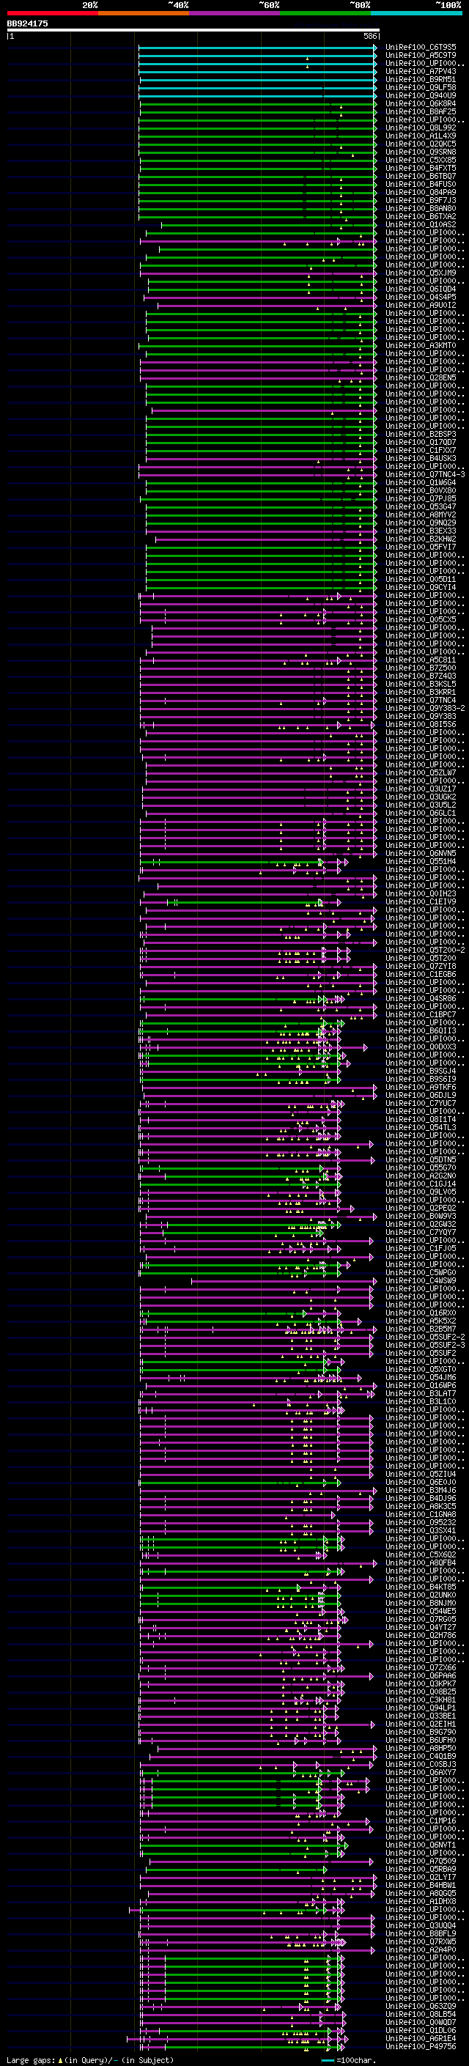Select label UniRef100_Q6IQD4
Viewport: 469px width, 2066px height.
421,289
